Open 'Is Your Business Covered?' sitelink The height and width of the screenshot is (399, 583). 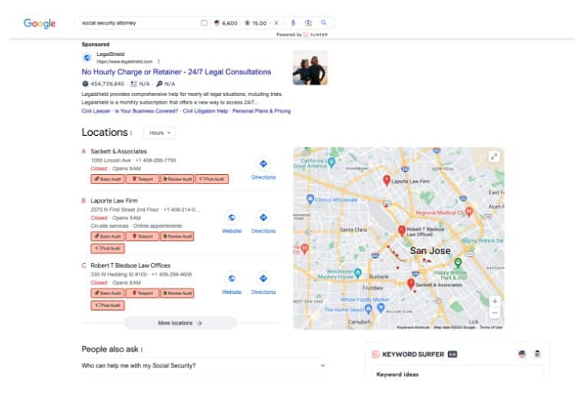[x=147, y=110]
